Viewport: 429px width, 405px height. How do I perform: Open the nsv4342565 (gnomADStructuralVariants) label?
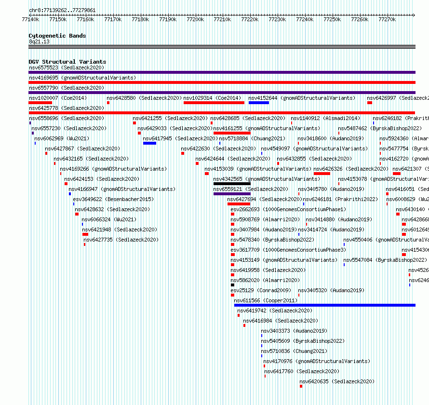(267, 179)
